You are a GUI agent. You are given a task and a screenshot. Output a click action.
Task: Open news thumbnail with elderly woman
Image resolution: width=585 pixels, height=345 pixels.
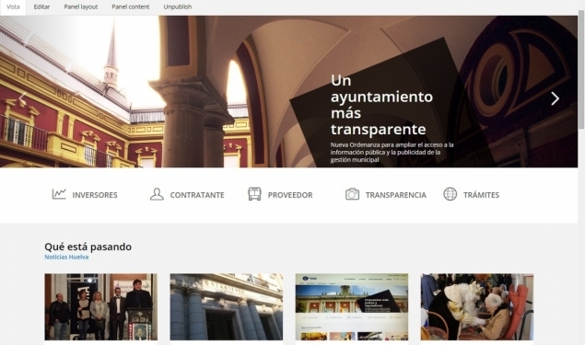point(477,307)
